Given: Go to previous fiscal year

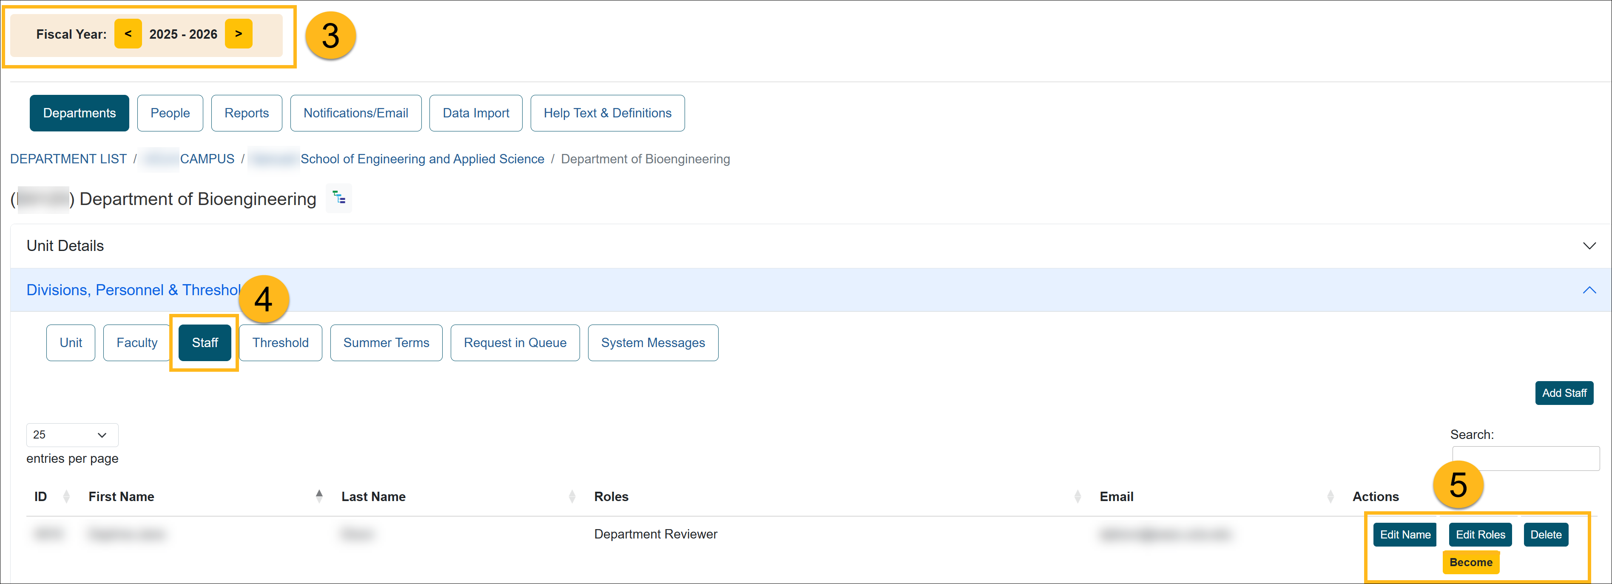Looking at the screenshot, I should 128,34.
